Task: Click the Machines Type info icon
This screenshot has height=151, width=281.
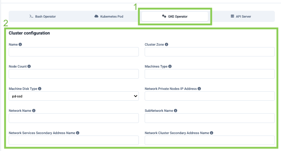Action: click(x=170, y=67)
